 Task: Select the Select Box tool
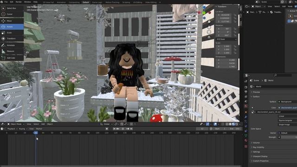[x=12, y=8]
